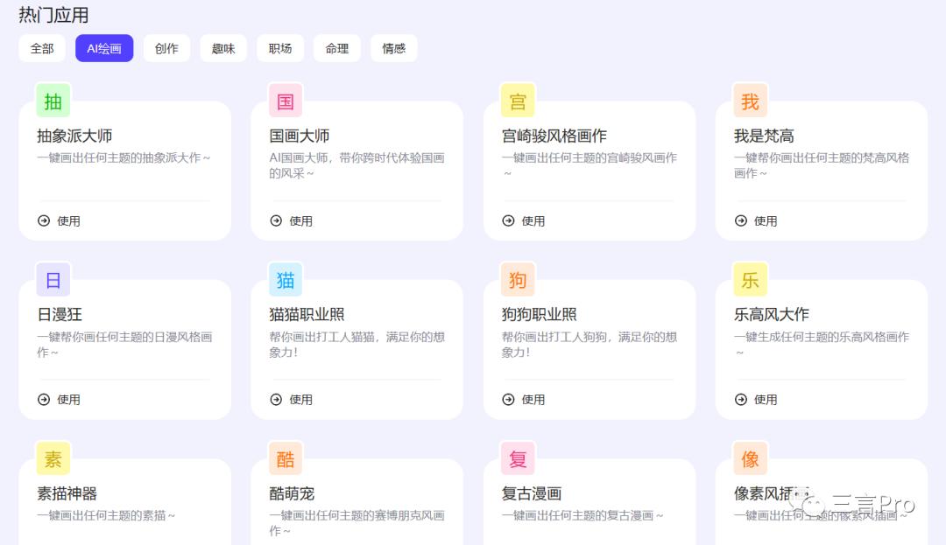Click the 抽 icon on 抽象派大师 card

(x=53, y=100)
